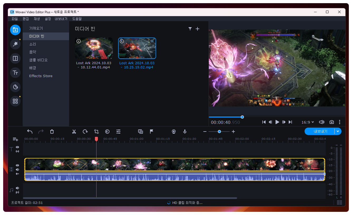
Task: Select Lost Ark 10.12.44.01.mp4 thumbnail
Action: pyautogui.click(x=94, y=48)
